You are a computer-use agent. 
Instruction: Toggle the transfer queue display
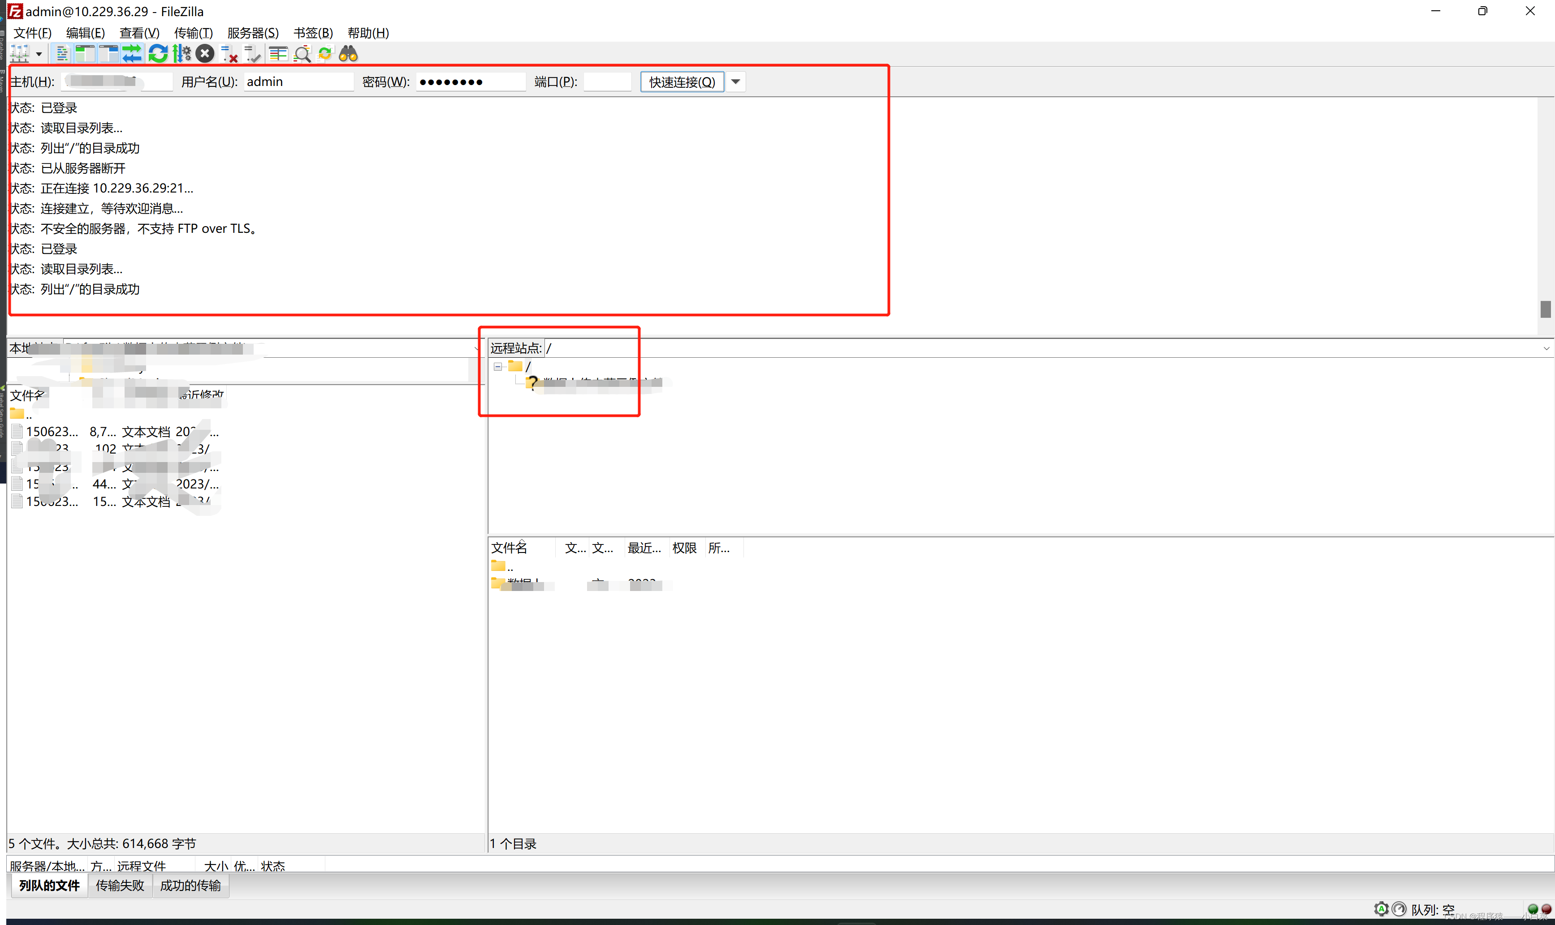(x=132, y=54)
